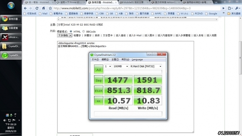Open the 編輯(E) menu in CrystalDiskMark
The width and height of the screenshot is (242, 136).
[x=105, y=60]
